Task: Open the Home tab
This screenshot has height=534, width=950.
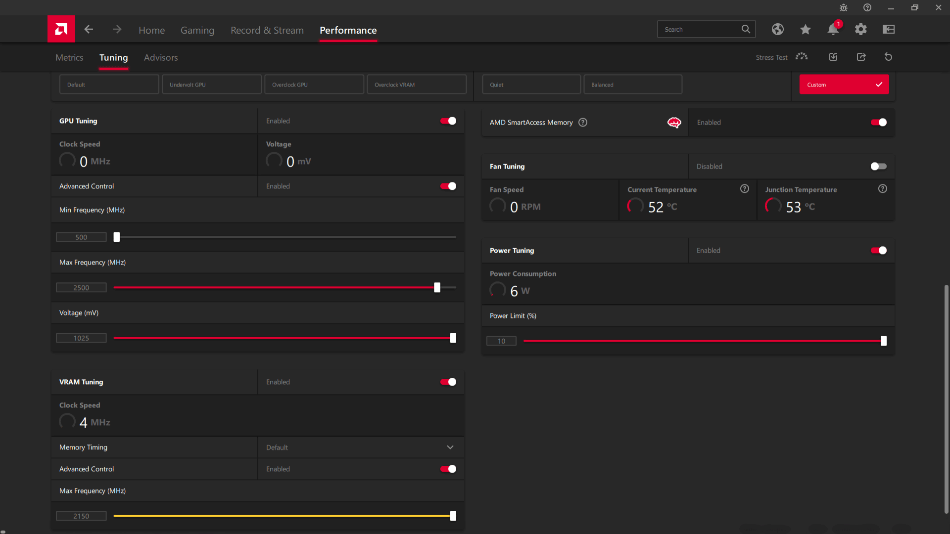Action: 151,30
